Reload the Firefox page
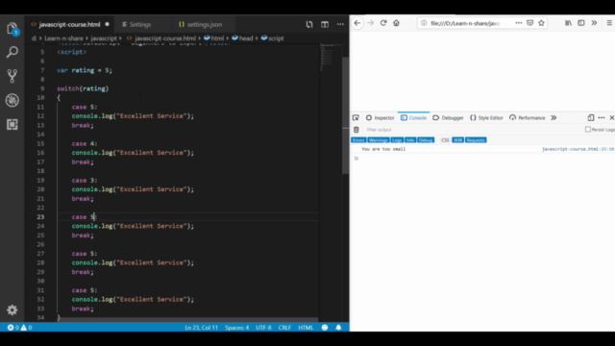The image size is (615, 346). [x=383, y=23]
